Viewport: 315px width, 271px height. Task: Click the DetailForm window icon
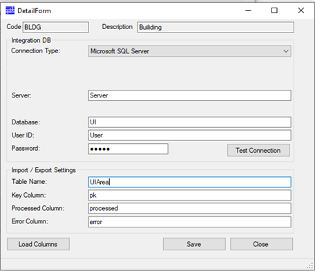pyautogui.click(x=10, y=10)
